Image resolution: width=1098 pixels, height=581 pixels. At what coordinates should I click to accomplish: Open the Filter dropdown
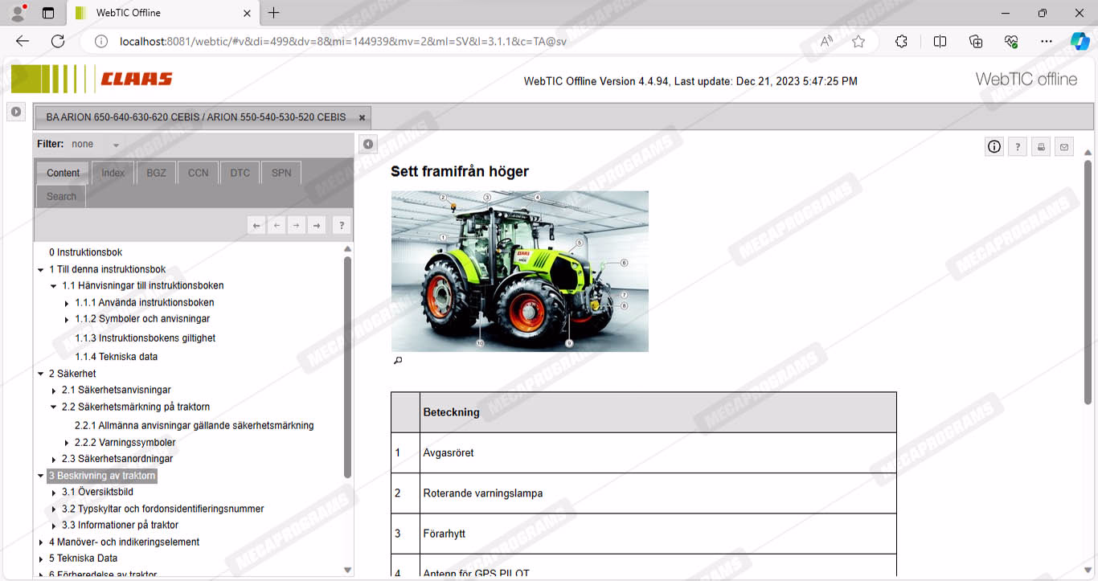pos(116,145)
